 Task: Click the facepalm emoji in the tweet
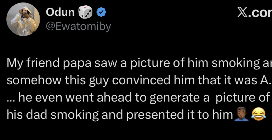point(241,114)
